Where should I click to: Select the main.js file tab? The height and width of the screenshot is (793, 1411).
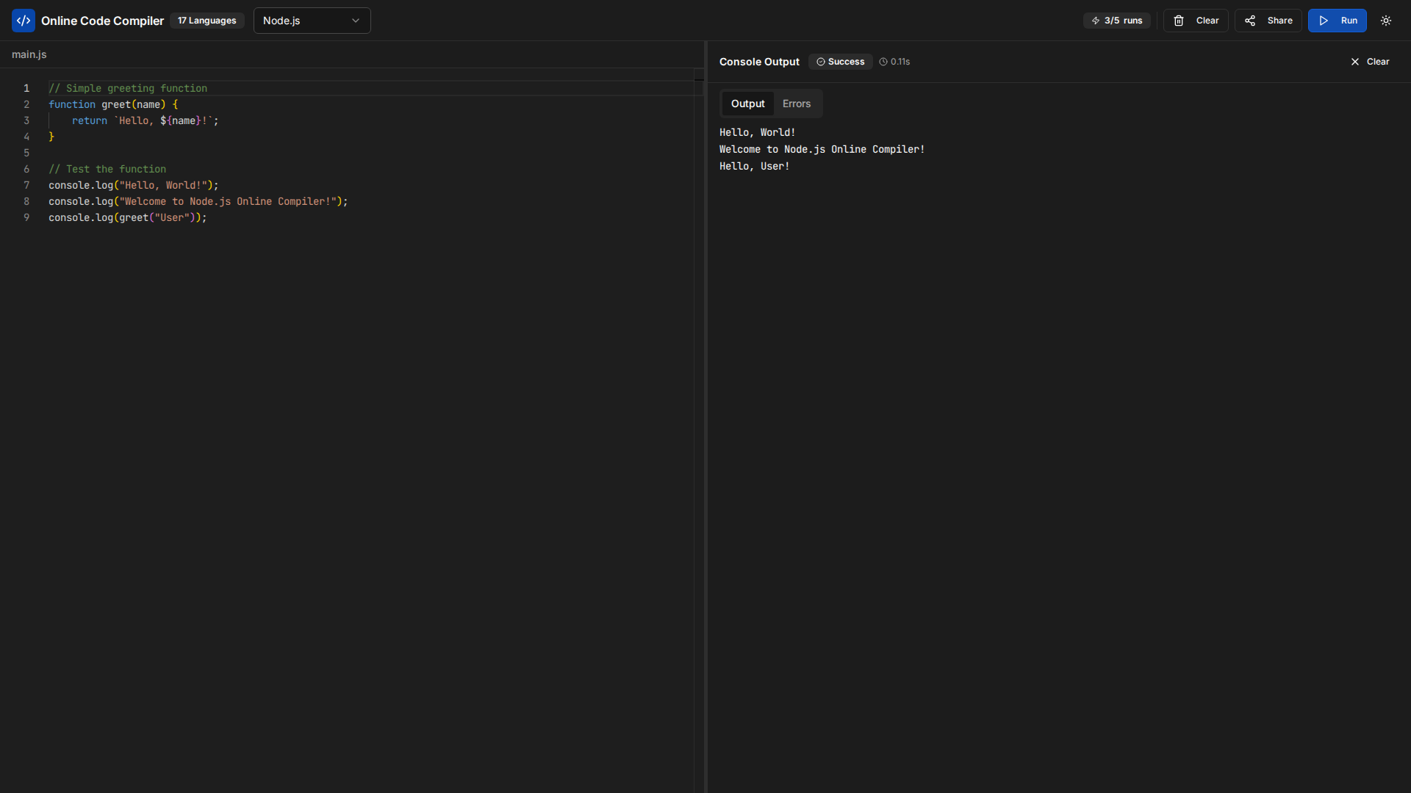click(x=29, y=54)
